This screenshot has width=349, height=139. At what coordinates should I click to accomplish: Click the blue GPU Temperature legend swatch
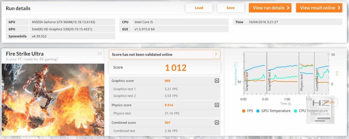point(258,111)
